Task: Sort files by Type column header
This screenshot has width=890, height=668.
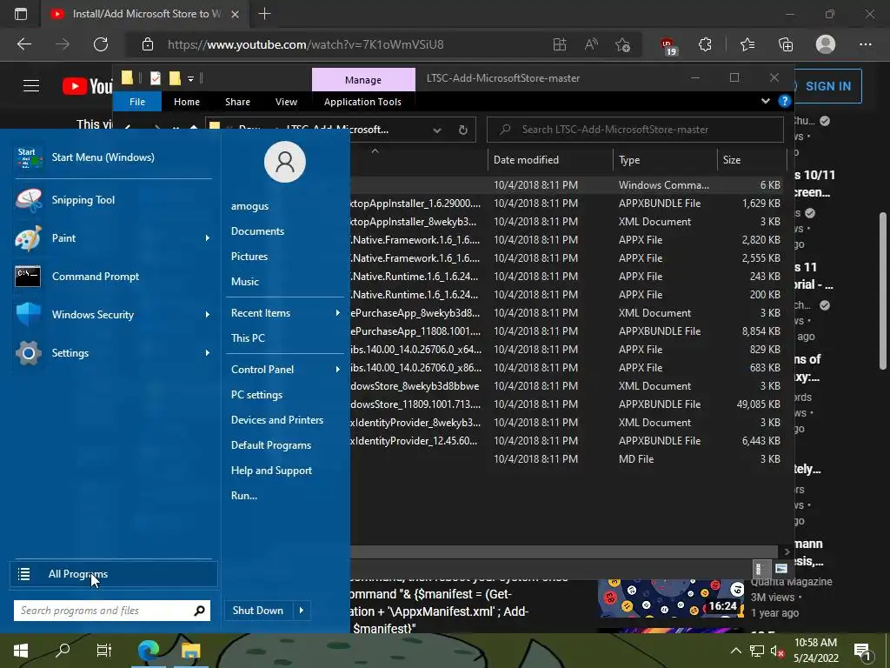Action: [665, 160]
